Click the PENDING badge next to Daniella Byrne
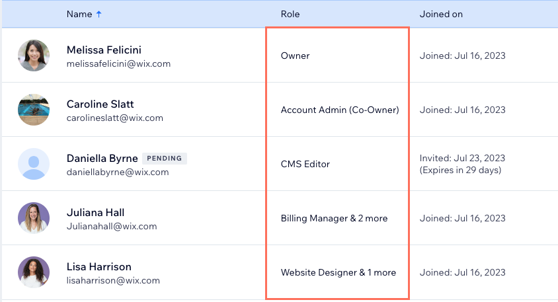558x302 pixels. 165,159
